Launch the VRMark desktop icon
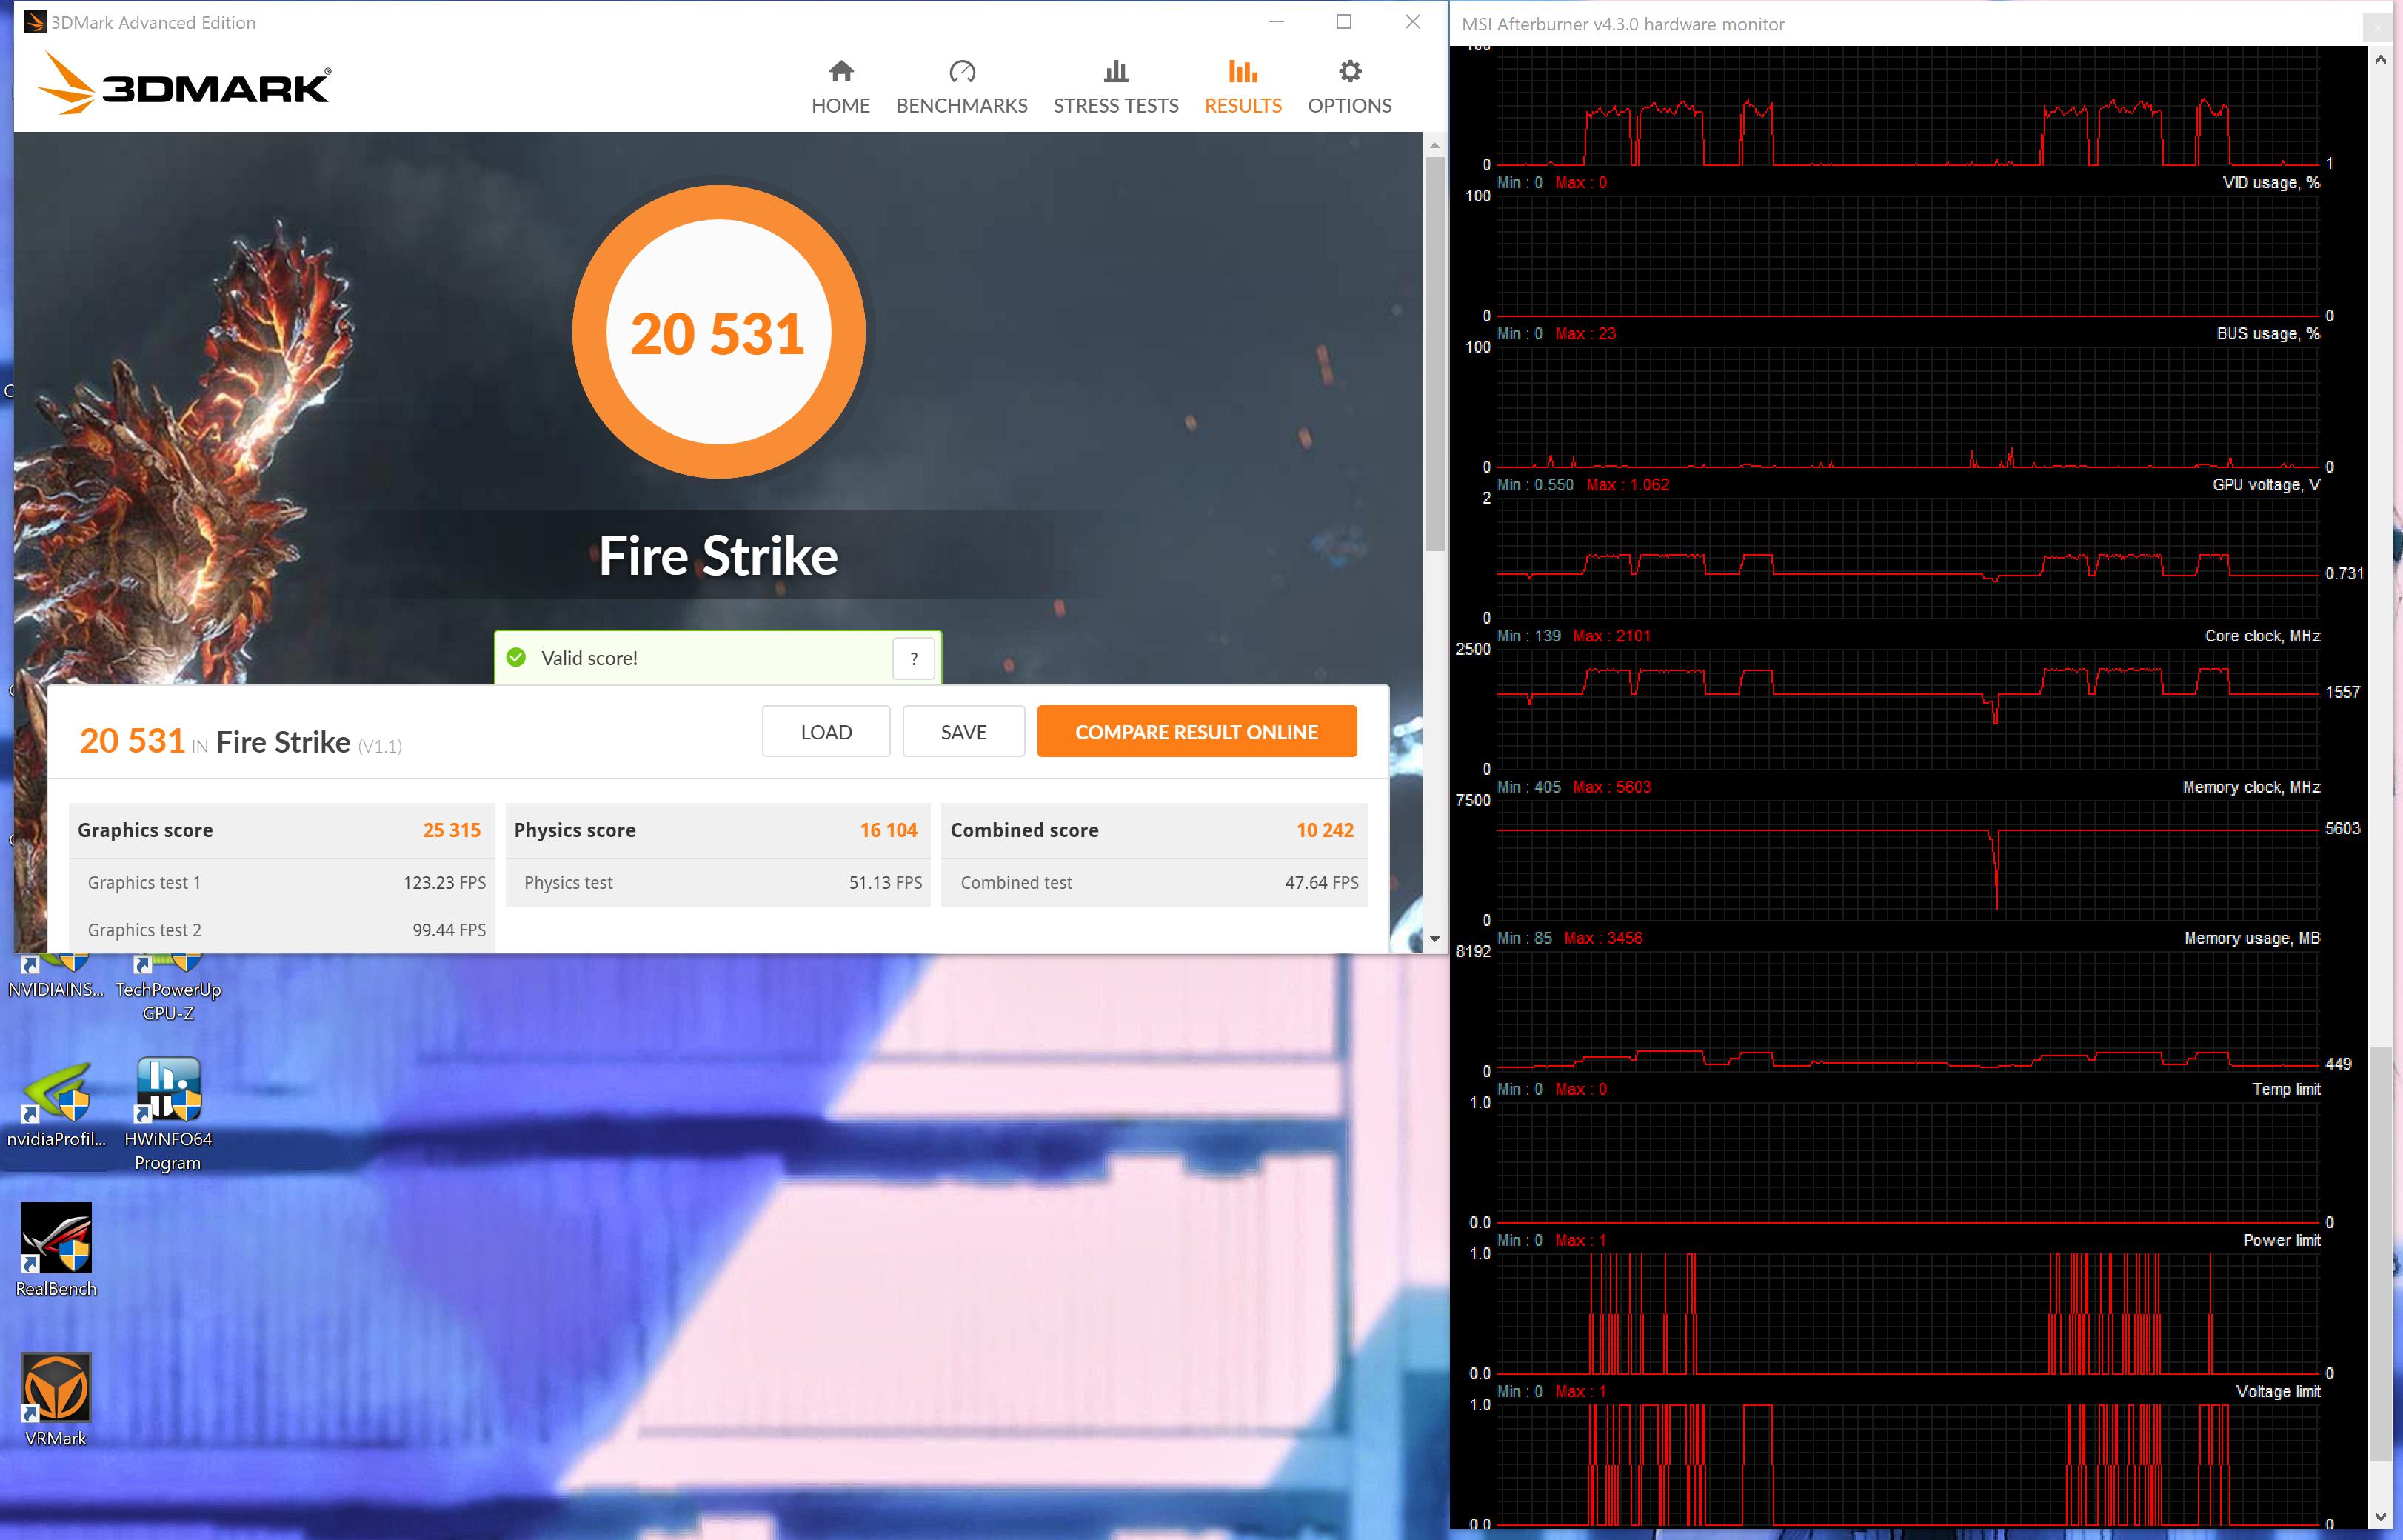Viewport: 2403px width, 1540px height. [x=56, y=1388]
